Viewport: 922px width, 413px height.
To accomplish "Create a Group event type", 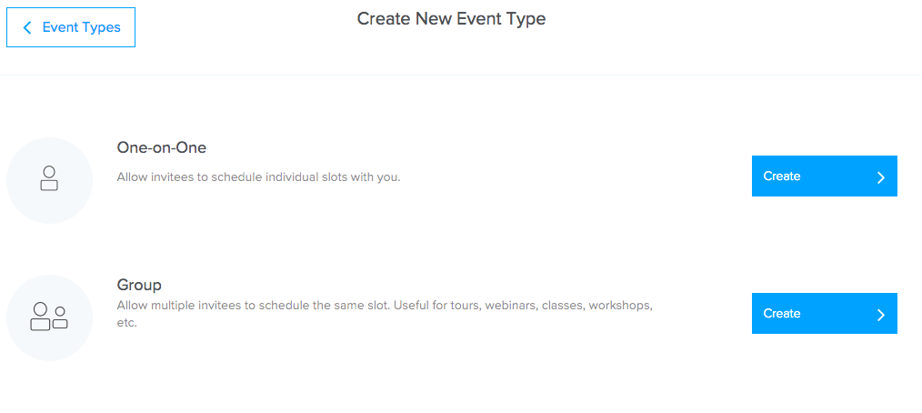I will (825, 314).
